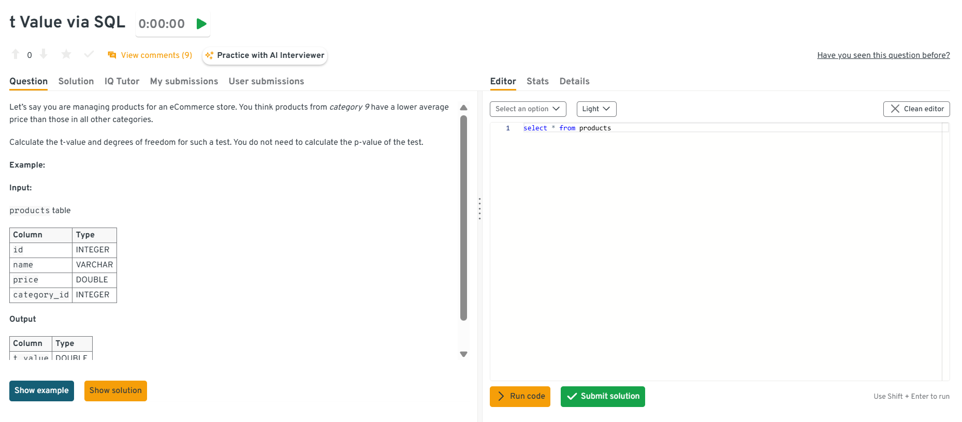
Task: Click the panel divider drag handle
Action: click(x=479, y=208)
